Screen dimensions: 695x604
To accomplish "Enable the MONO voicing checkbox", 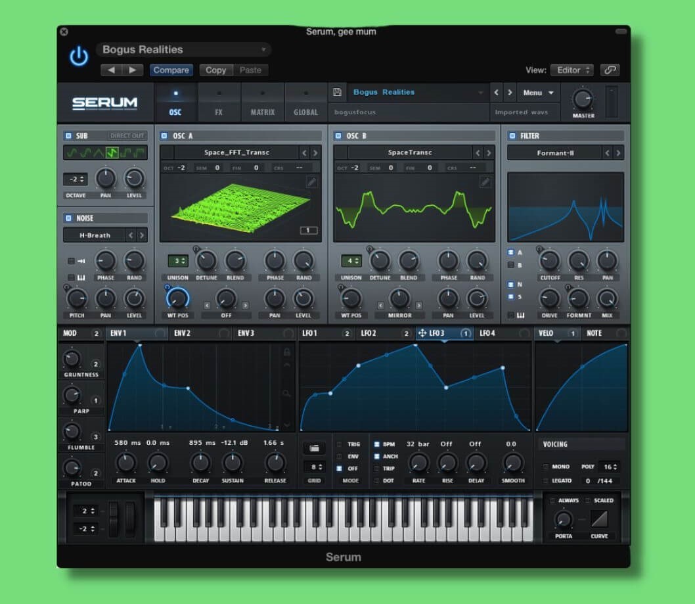I will [546, 467].
